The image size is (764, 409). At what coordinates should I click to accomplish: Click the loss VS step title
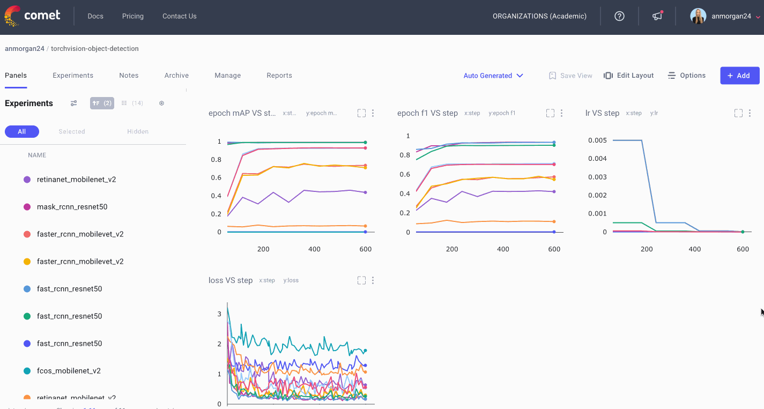coord(231,280)
